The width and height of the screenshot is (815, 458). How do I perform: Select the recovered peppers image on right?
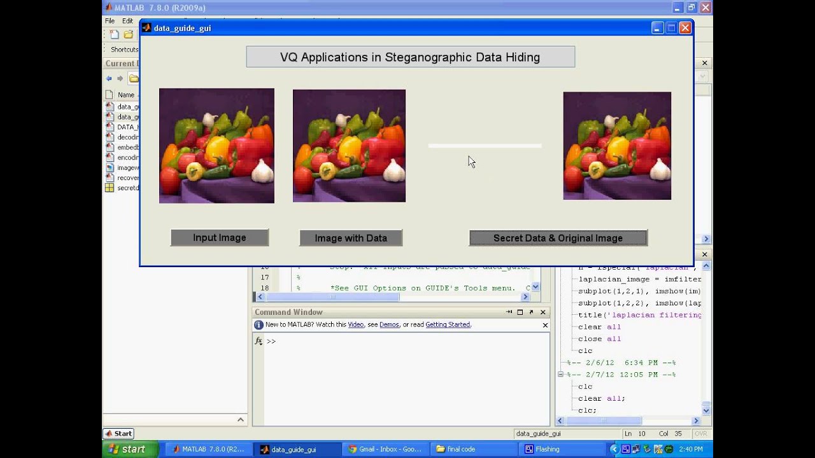point(617,146)
